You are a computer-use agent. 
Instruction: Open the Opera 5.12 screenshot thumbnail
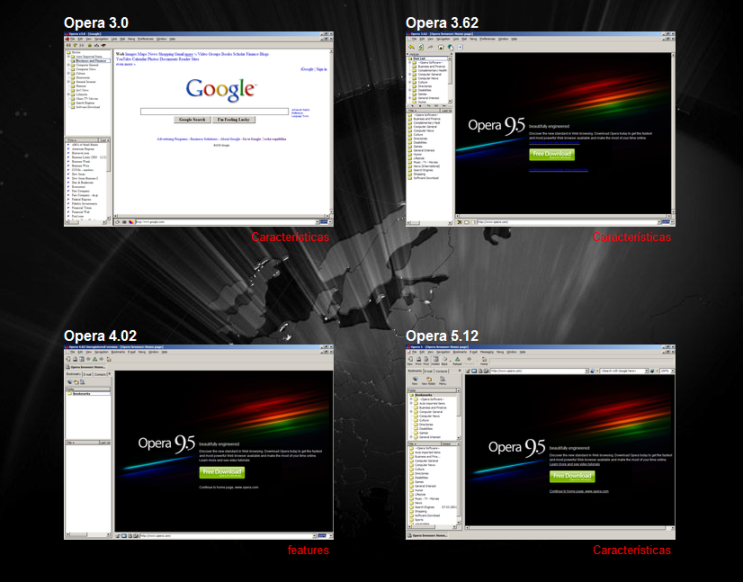tap(541, 443)
